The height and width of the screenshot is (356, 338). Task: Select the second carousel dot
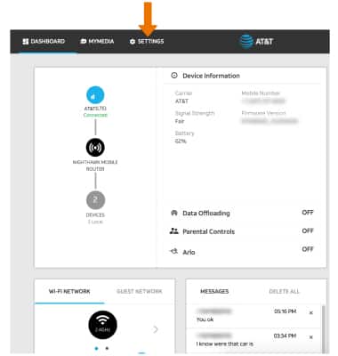107,349
